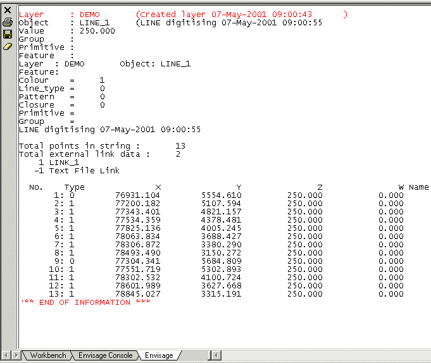Click the 1 LINK_1 entry
Screen dimensions: 431x363
click(x=59, y=163)
